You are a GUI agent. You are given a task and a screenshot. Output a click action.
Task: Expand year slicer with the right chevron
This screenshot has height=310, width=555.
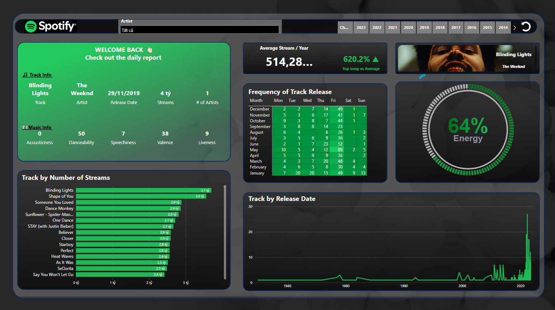click(x=514, y=28)
